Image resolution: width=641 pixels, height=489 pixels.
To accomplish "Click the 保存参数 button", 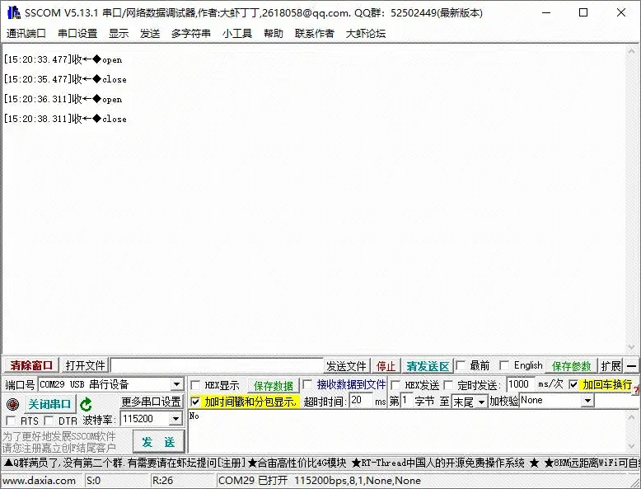I will tap(572, 366).
